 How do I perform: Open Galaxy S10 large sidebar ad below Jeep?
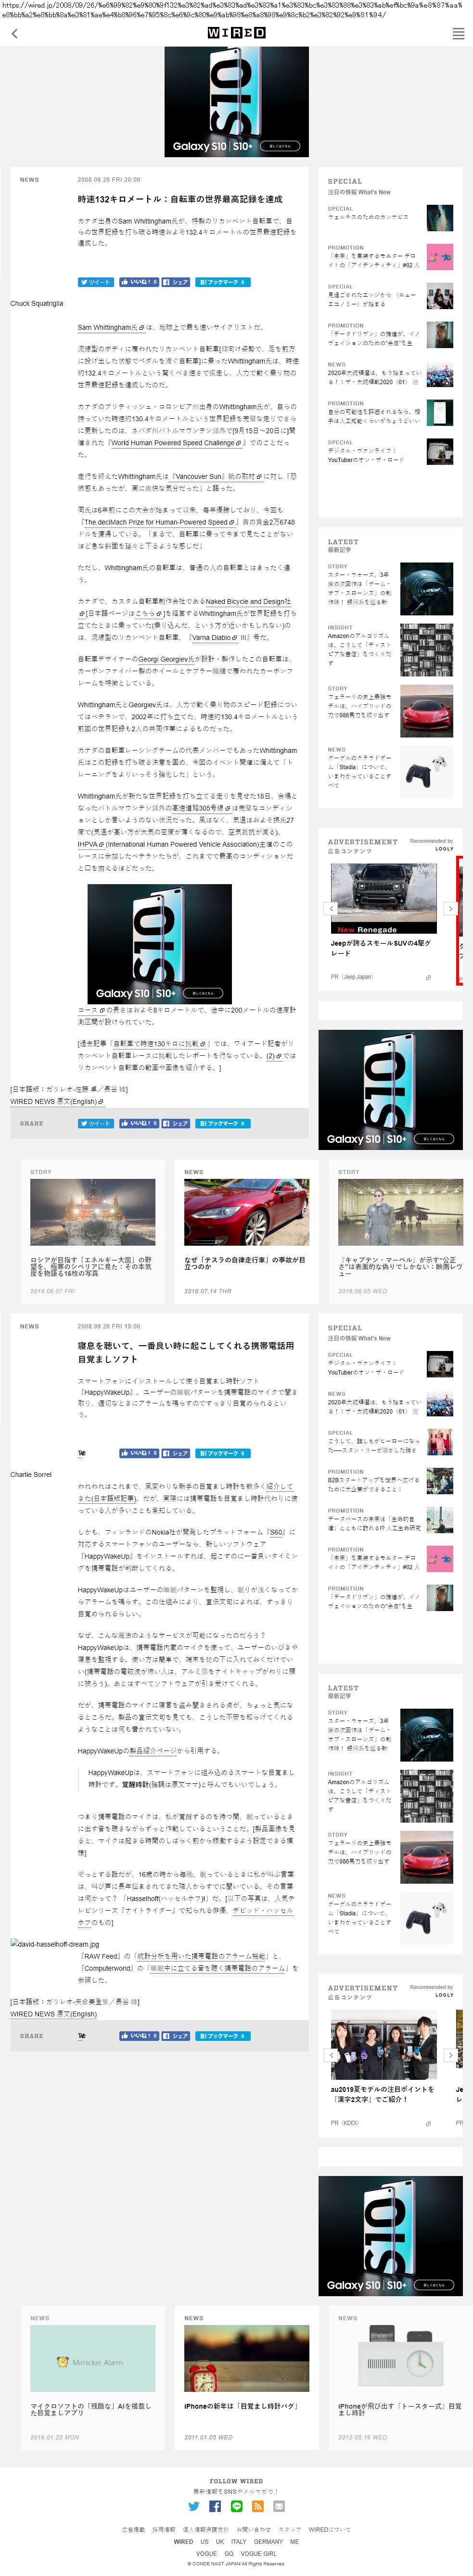(x=390, y=1090)
